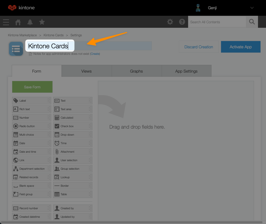This screenshot has height=224, width=266.
Task: Open favorites star icon
Action: tap(42, 22)
